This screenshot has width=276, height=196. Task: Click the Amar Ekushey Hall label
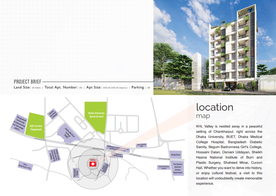[x=141, y=145]
